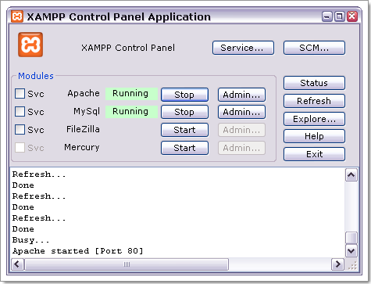Click the Apache module name
The height and width of the screenshot is (284, 371).
[84, 93]
